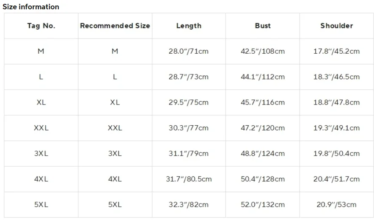Click the 44.1"/112cm bust cell
This screenshot has width=374, height=220.
(263, 77)
